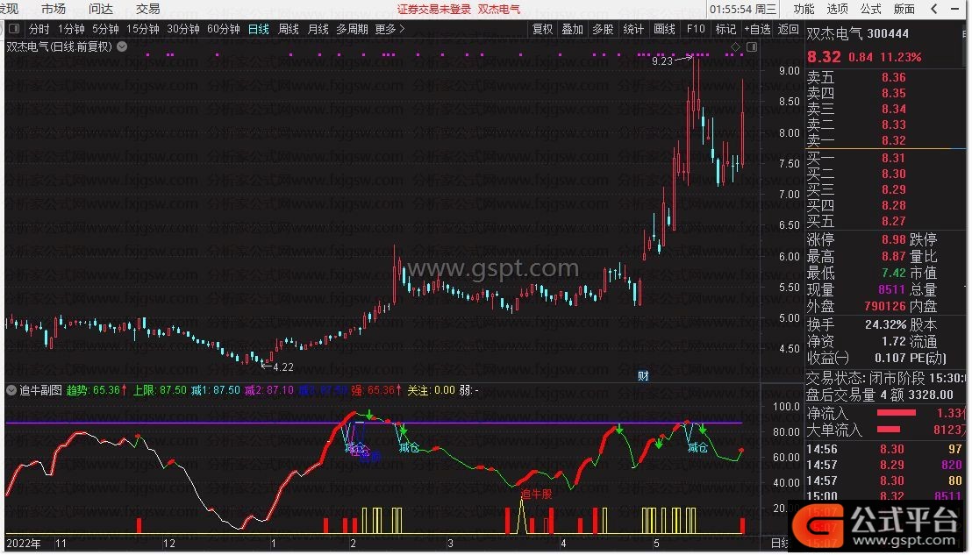
Task: Click the 卖一 price 8.32
Action: pyautogui.click(x=893, y=140)
